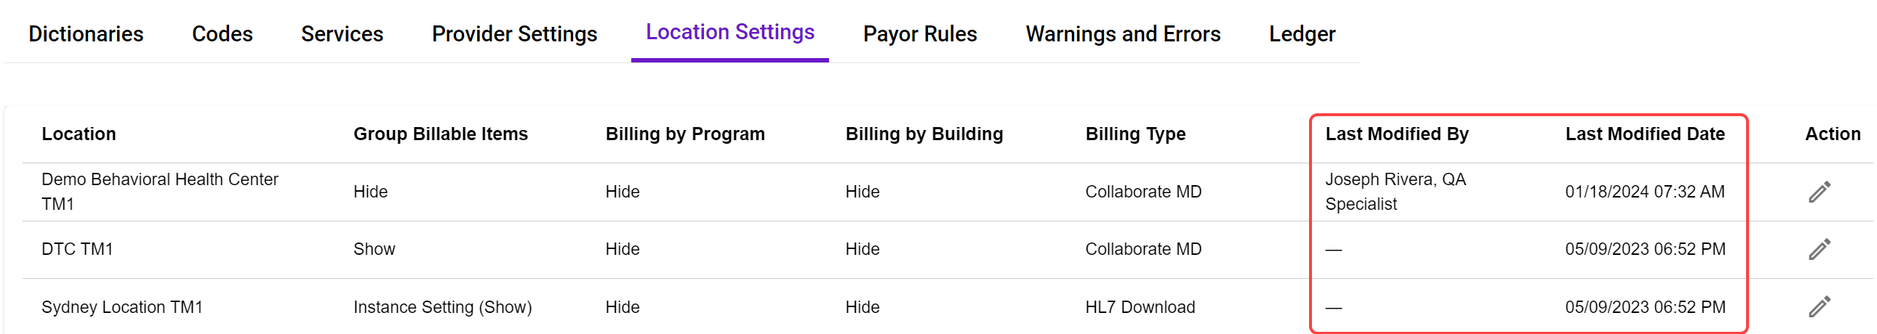Open the Warnings and Errors tab
1877x334 pixels.
tap(1123, 33)
